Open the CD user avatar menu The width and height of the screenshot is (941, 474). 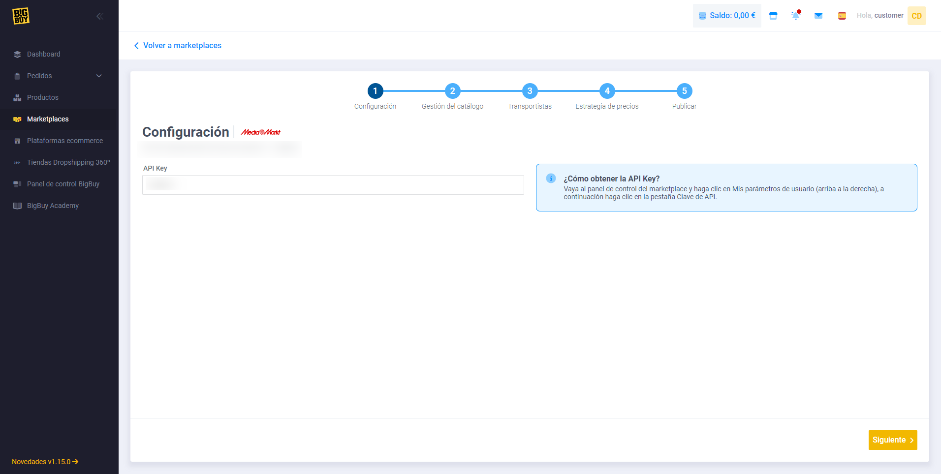tap(916, 16)
